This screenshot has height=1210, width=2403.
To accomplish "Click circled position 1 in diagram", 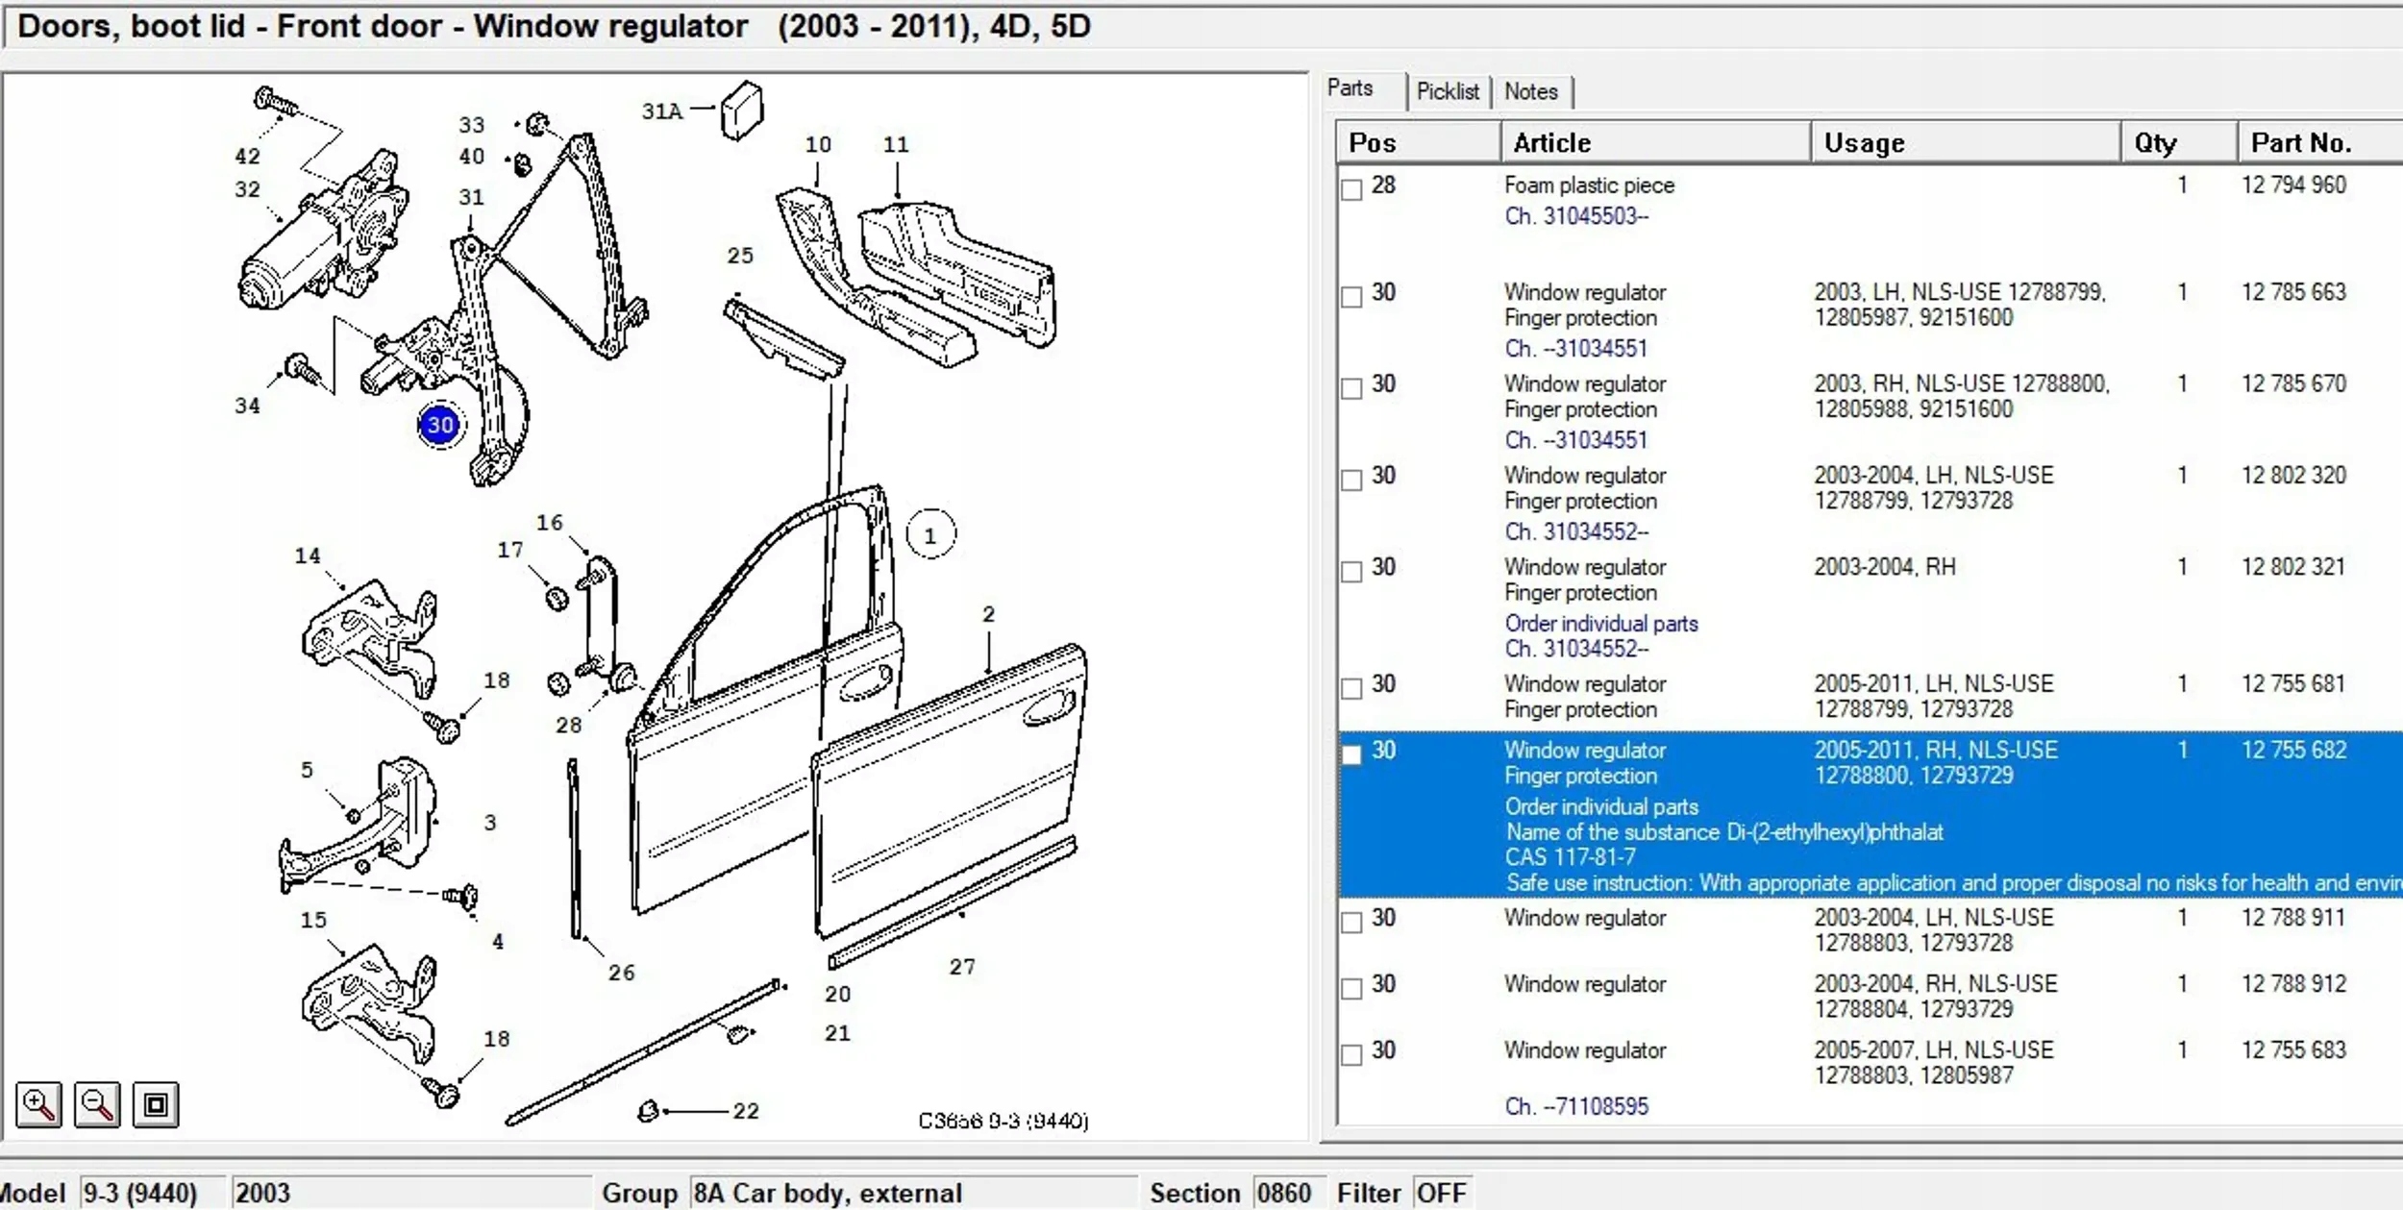I will pyautogui.click(x=929, y=535).
